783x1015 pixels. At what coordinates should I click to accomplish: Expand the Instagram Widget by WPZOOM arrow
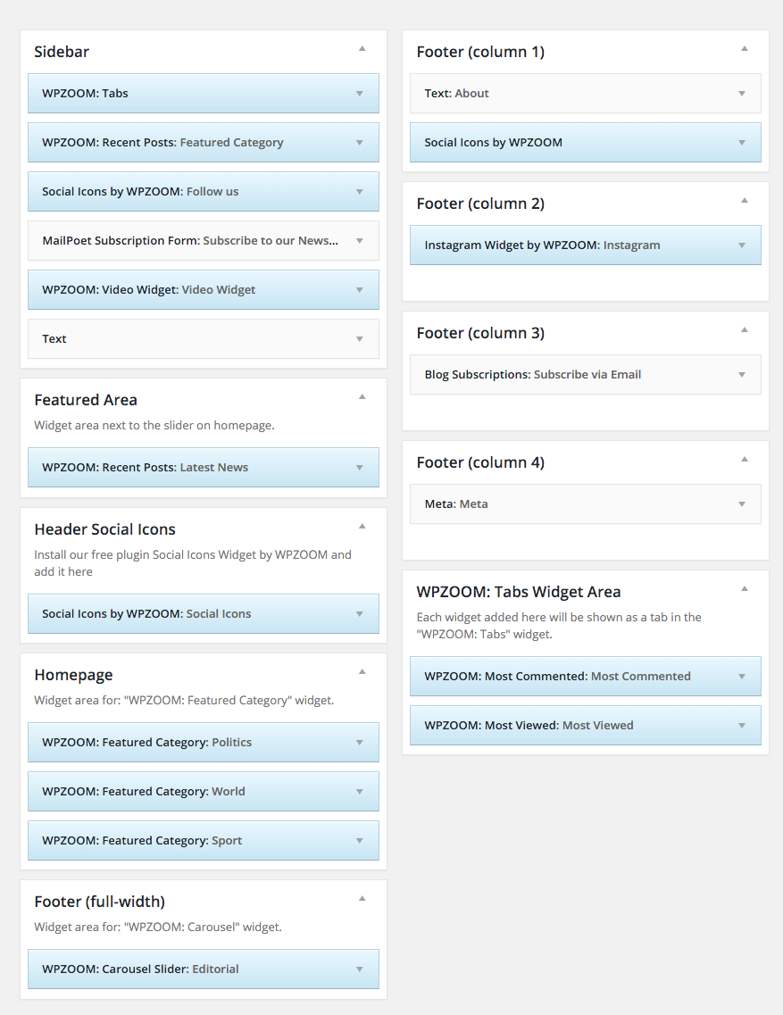(x=742, y=246)
